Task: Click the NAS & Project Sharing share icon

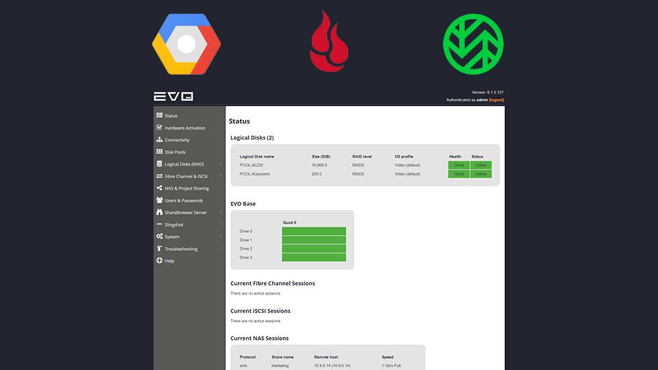Action: (x=160, y=188)
